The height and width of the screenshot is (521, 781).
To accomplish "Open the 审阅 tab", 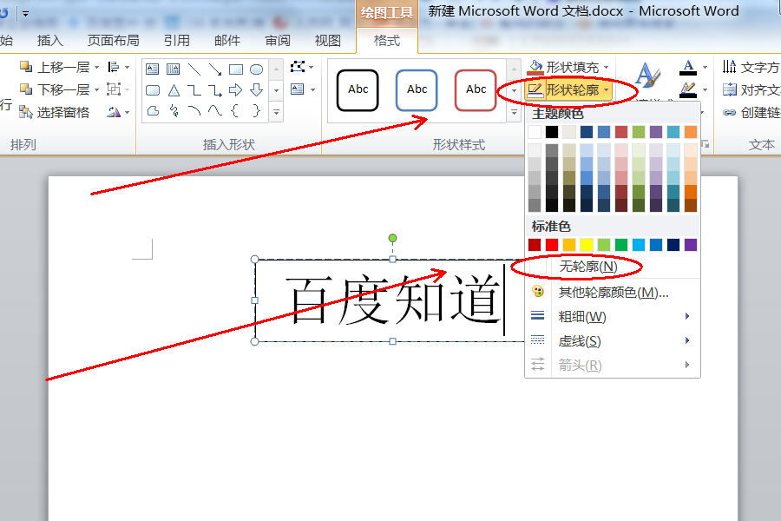I will 278,41.
